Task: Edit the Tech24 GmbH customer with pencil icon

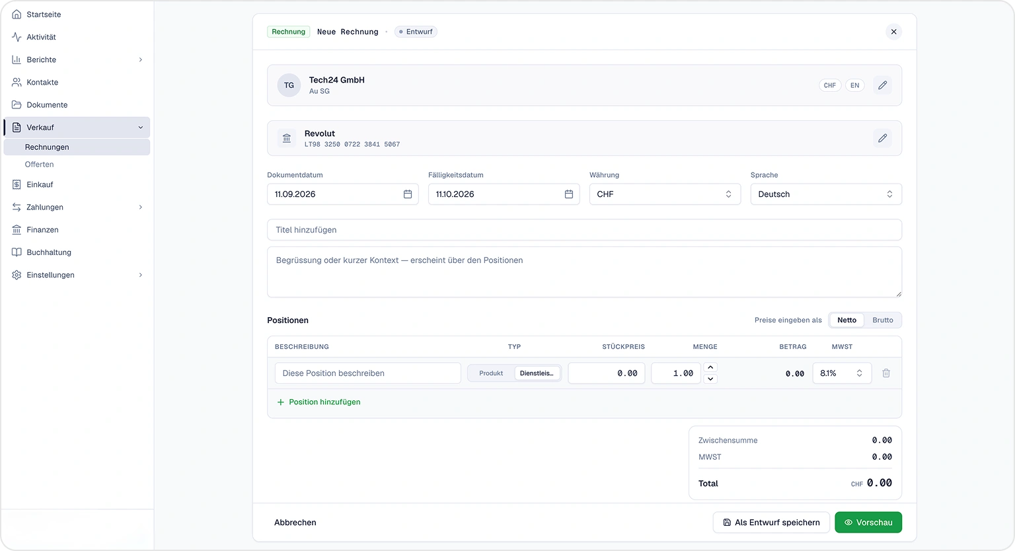Action: 882,85
